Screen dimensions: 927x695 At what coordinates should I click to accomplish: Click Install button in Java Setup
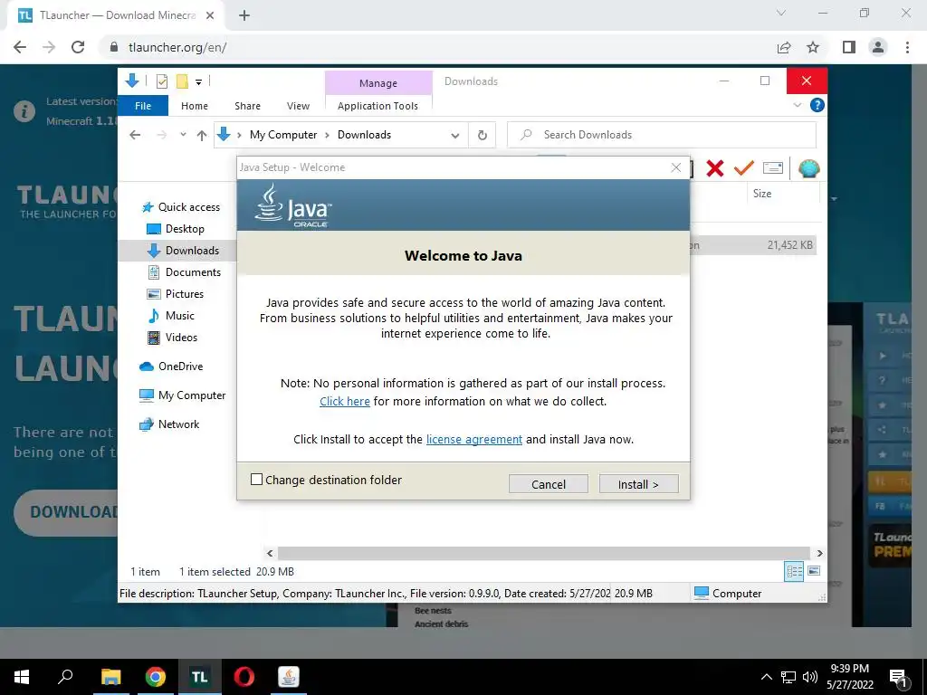click(638, 484)
